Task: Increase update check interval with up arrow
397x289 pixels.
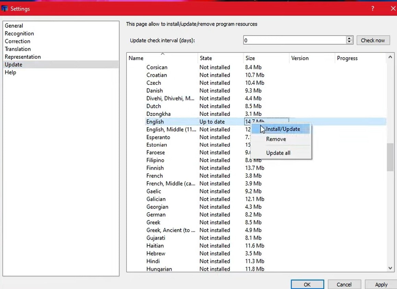Action: pos(349,38)
